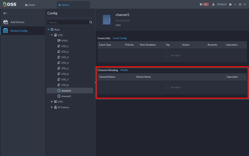Select VTO_5 in the device tree
Image resolution: width=249 pixels, height=156 pixels.
tap(65, 68)
